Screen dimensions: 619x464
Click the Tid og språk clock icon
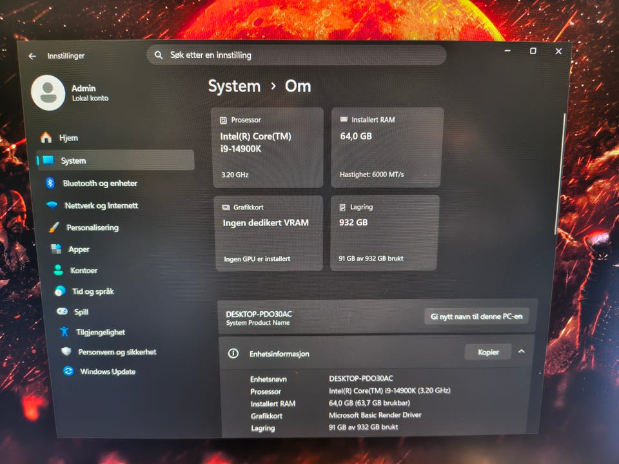pyautogui.click(x=60, y=291)
